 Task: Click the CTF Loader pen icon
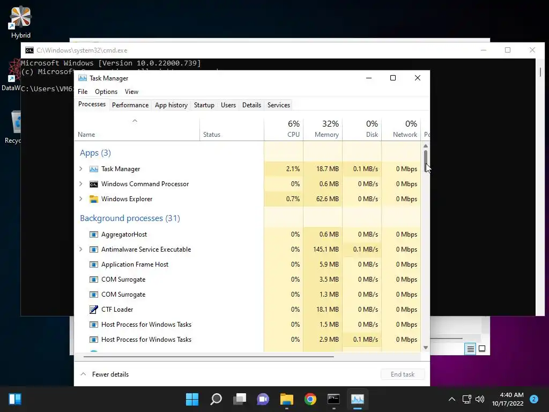click(x=93, y=310)
